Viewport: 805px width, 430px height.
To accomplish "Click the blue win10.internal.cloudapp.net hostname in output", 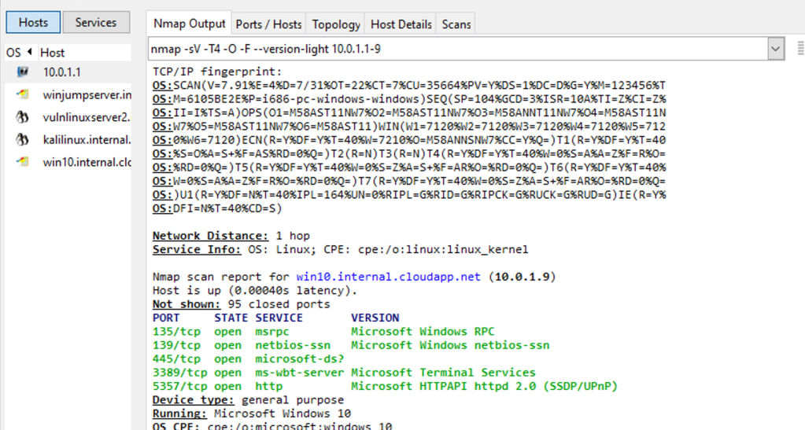I will 390,277.
